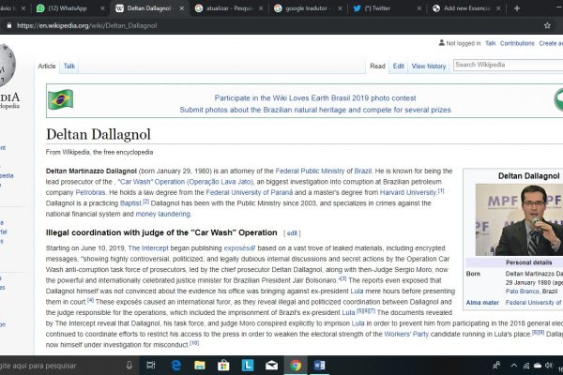Image resolution: width=563 pixels, height=375 pixels.
Task: Click Google Chrome taskbar icon
Action: (x=296, y=366)
